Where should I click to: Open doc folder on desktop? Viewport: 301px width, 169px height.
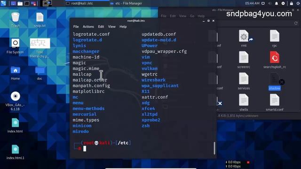tap(40, 73)
